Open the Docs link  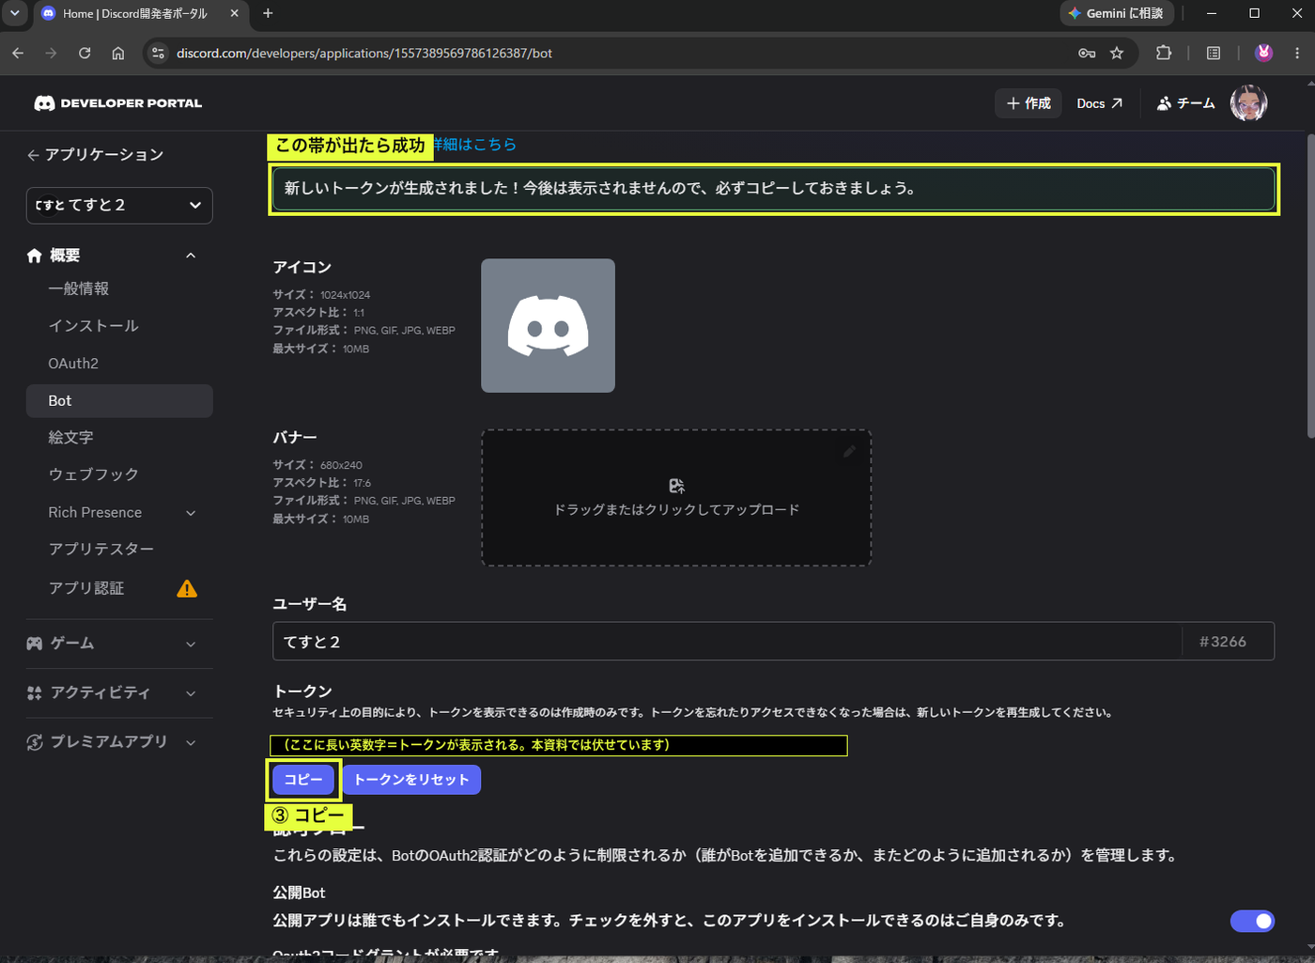pos(1099,103)
